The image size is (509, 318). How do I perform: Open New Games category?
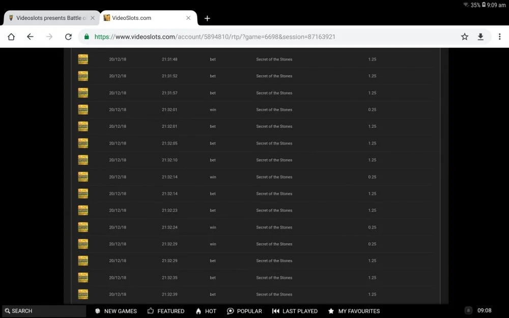point(116,311)
